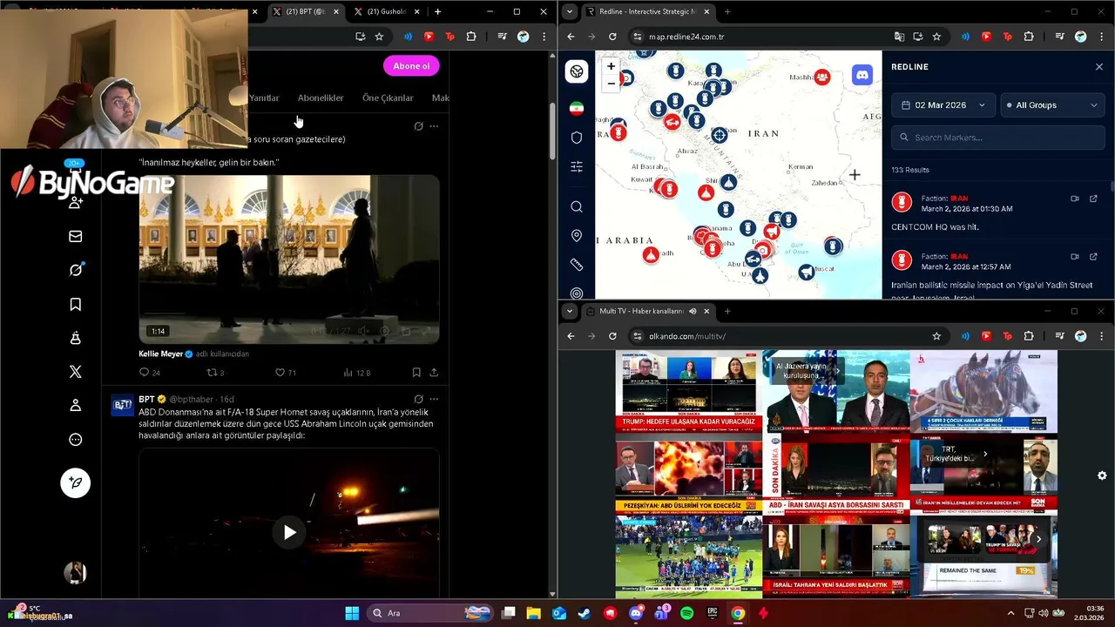This screenshot has height=627, width=1115.
Task: Open Messages envelope in X sidebar
Action: click(x=76, y=236)
